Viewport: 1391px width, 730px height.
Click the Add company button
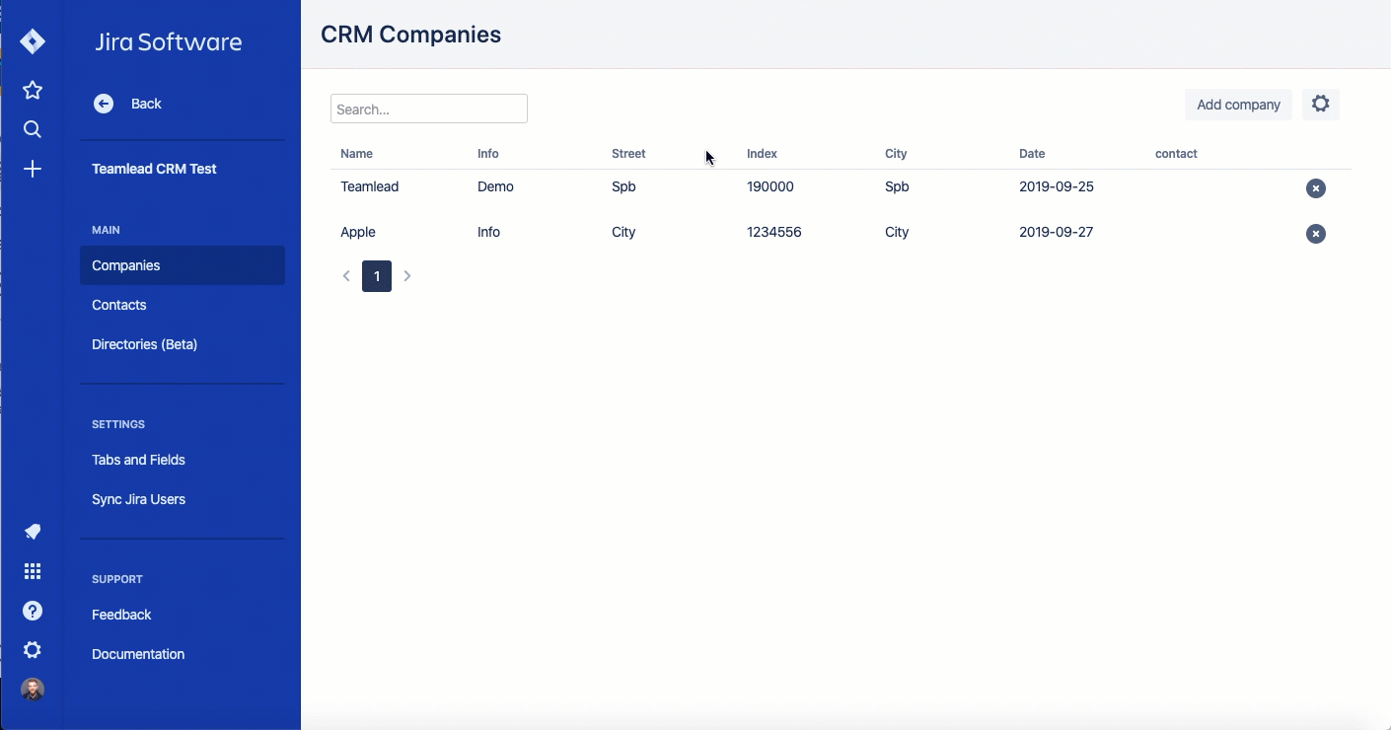1237,105
